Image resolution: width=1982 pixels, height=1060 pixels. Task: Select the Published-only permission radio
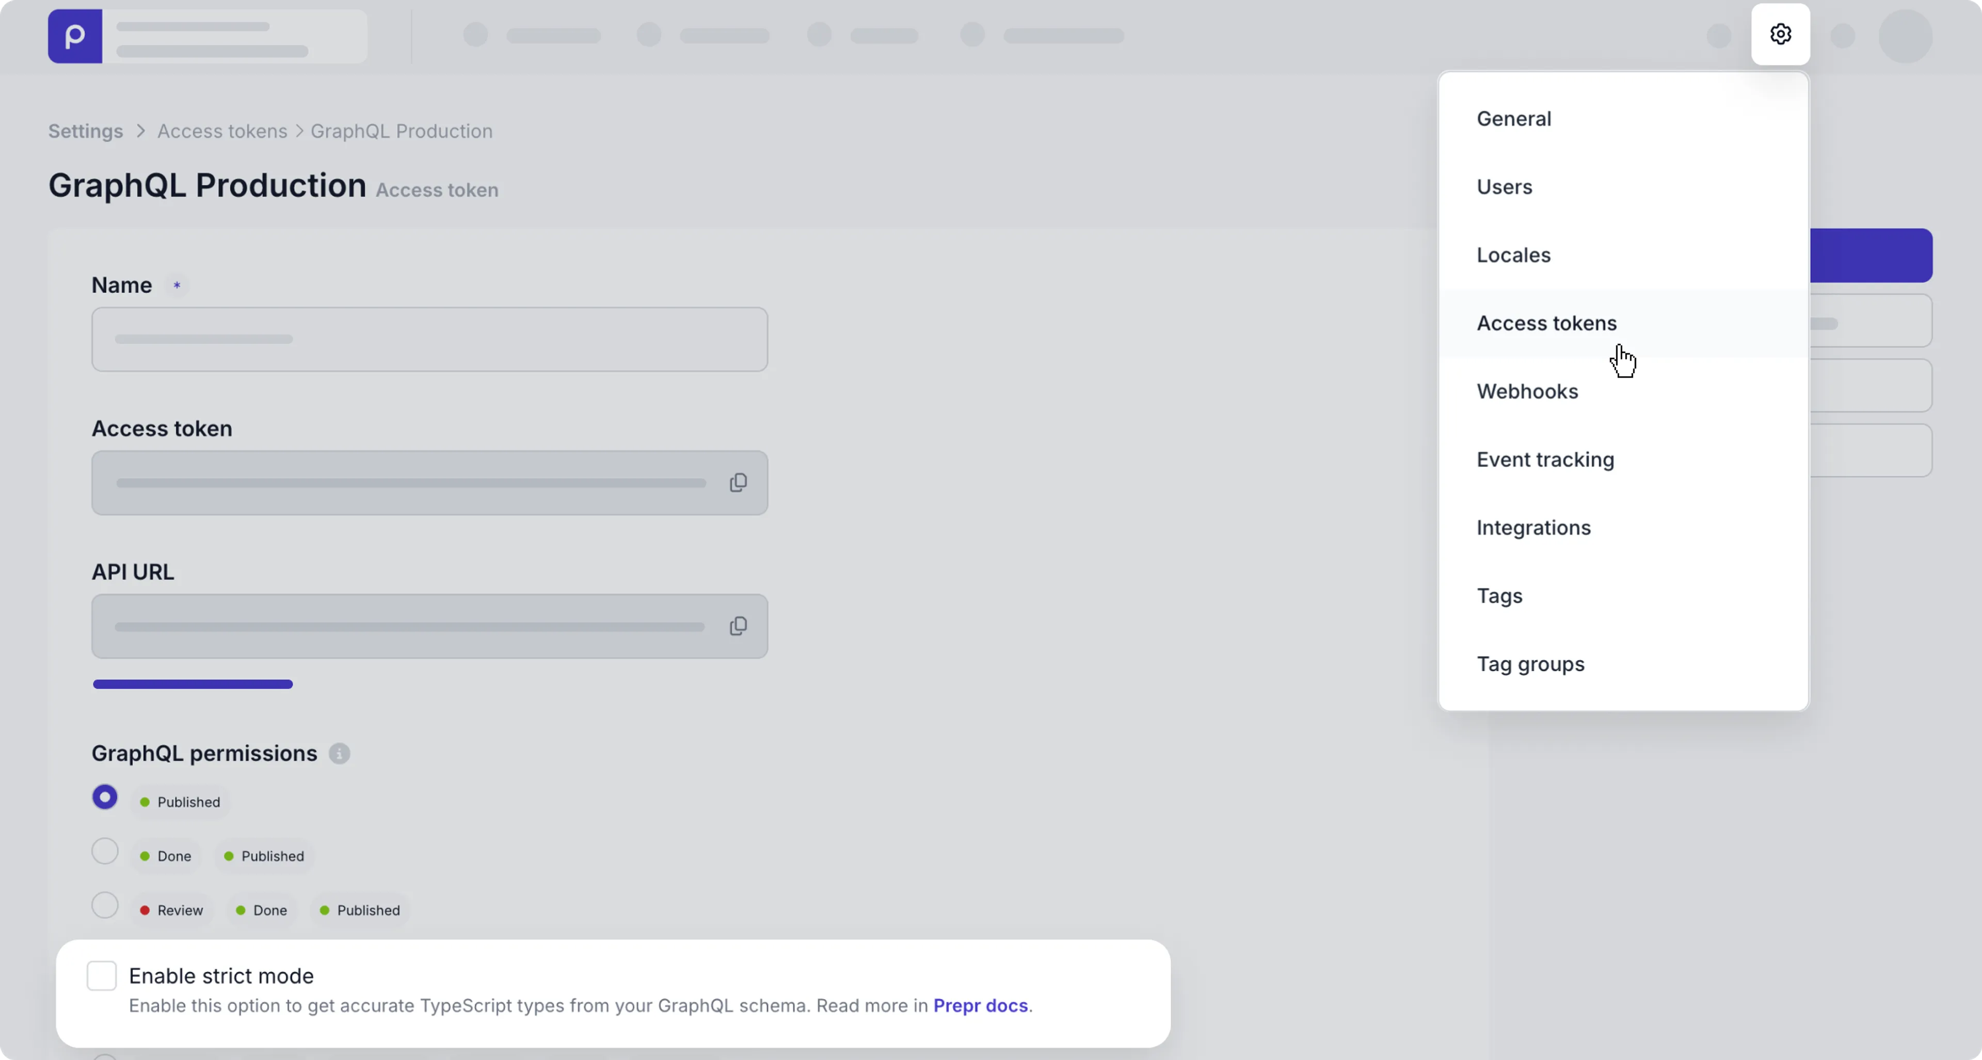[105, 797]
